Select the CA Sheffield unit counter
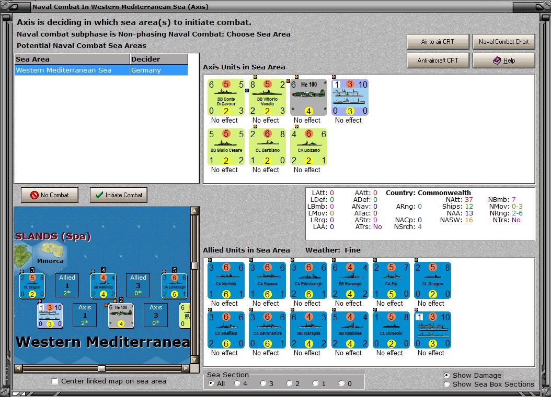551x397 pixels. (226, 330)
